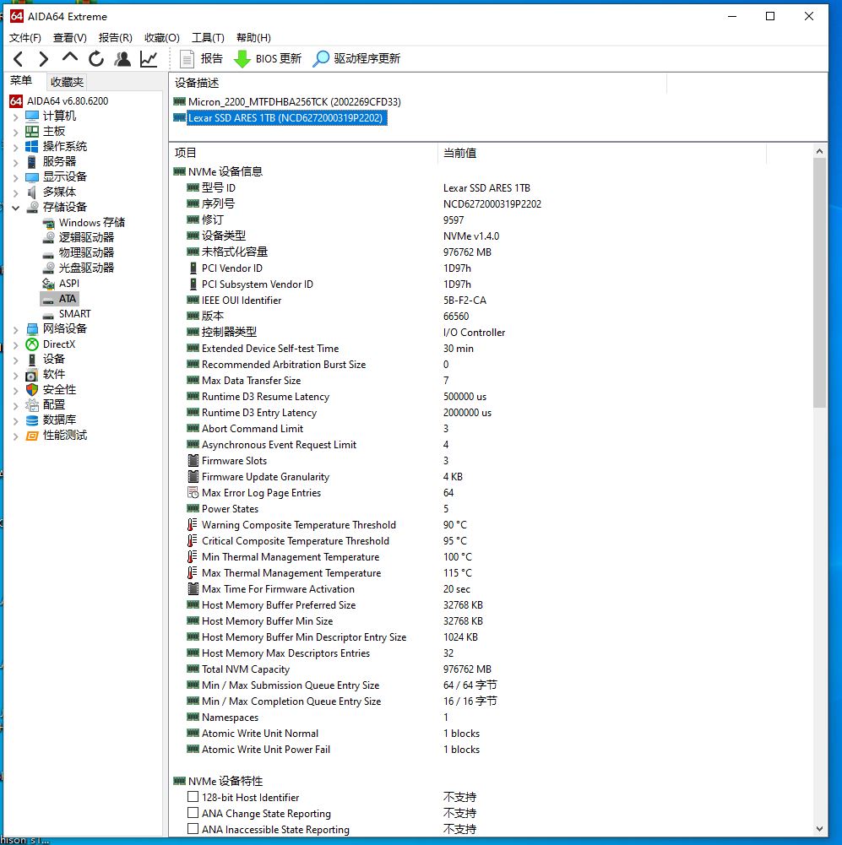Expand the 网络设备 tree node
The image size is (842, 845).
pos(15,328)
